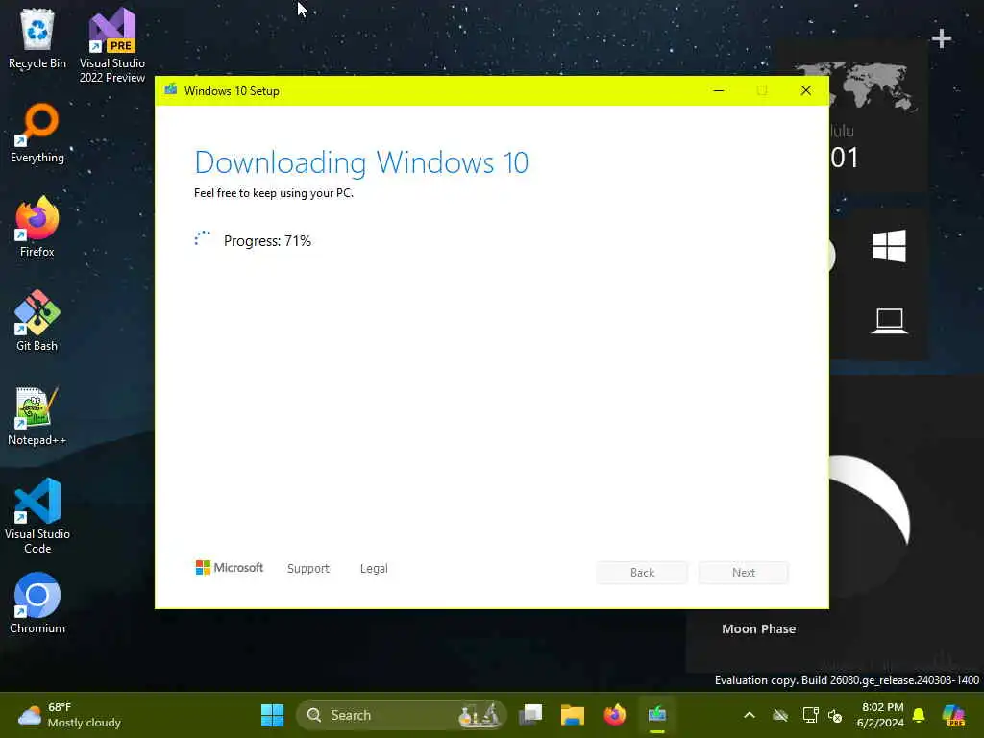Open the weather widget showing 68°F

click(69, 715)
